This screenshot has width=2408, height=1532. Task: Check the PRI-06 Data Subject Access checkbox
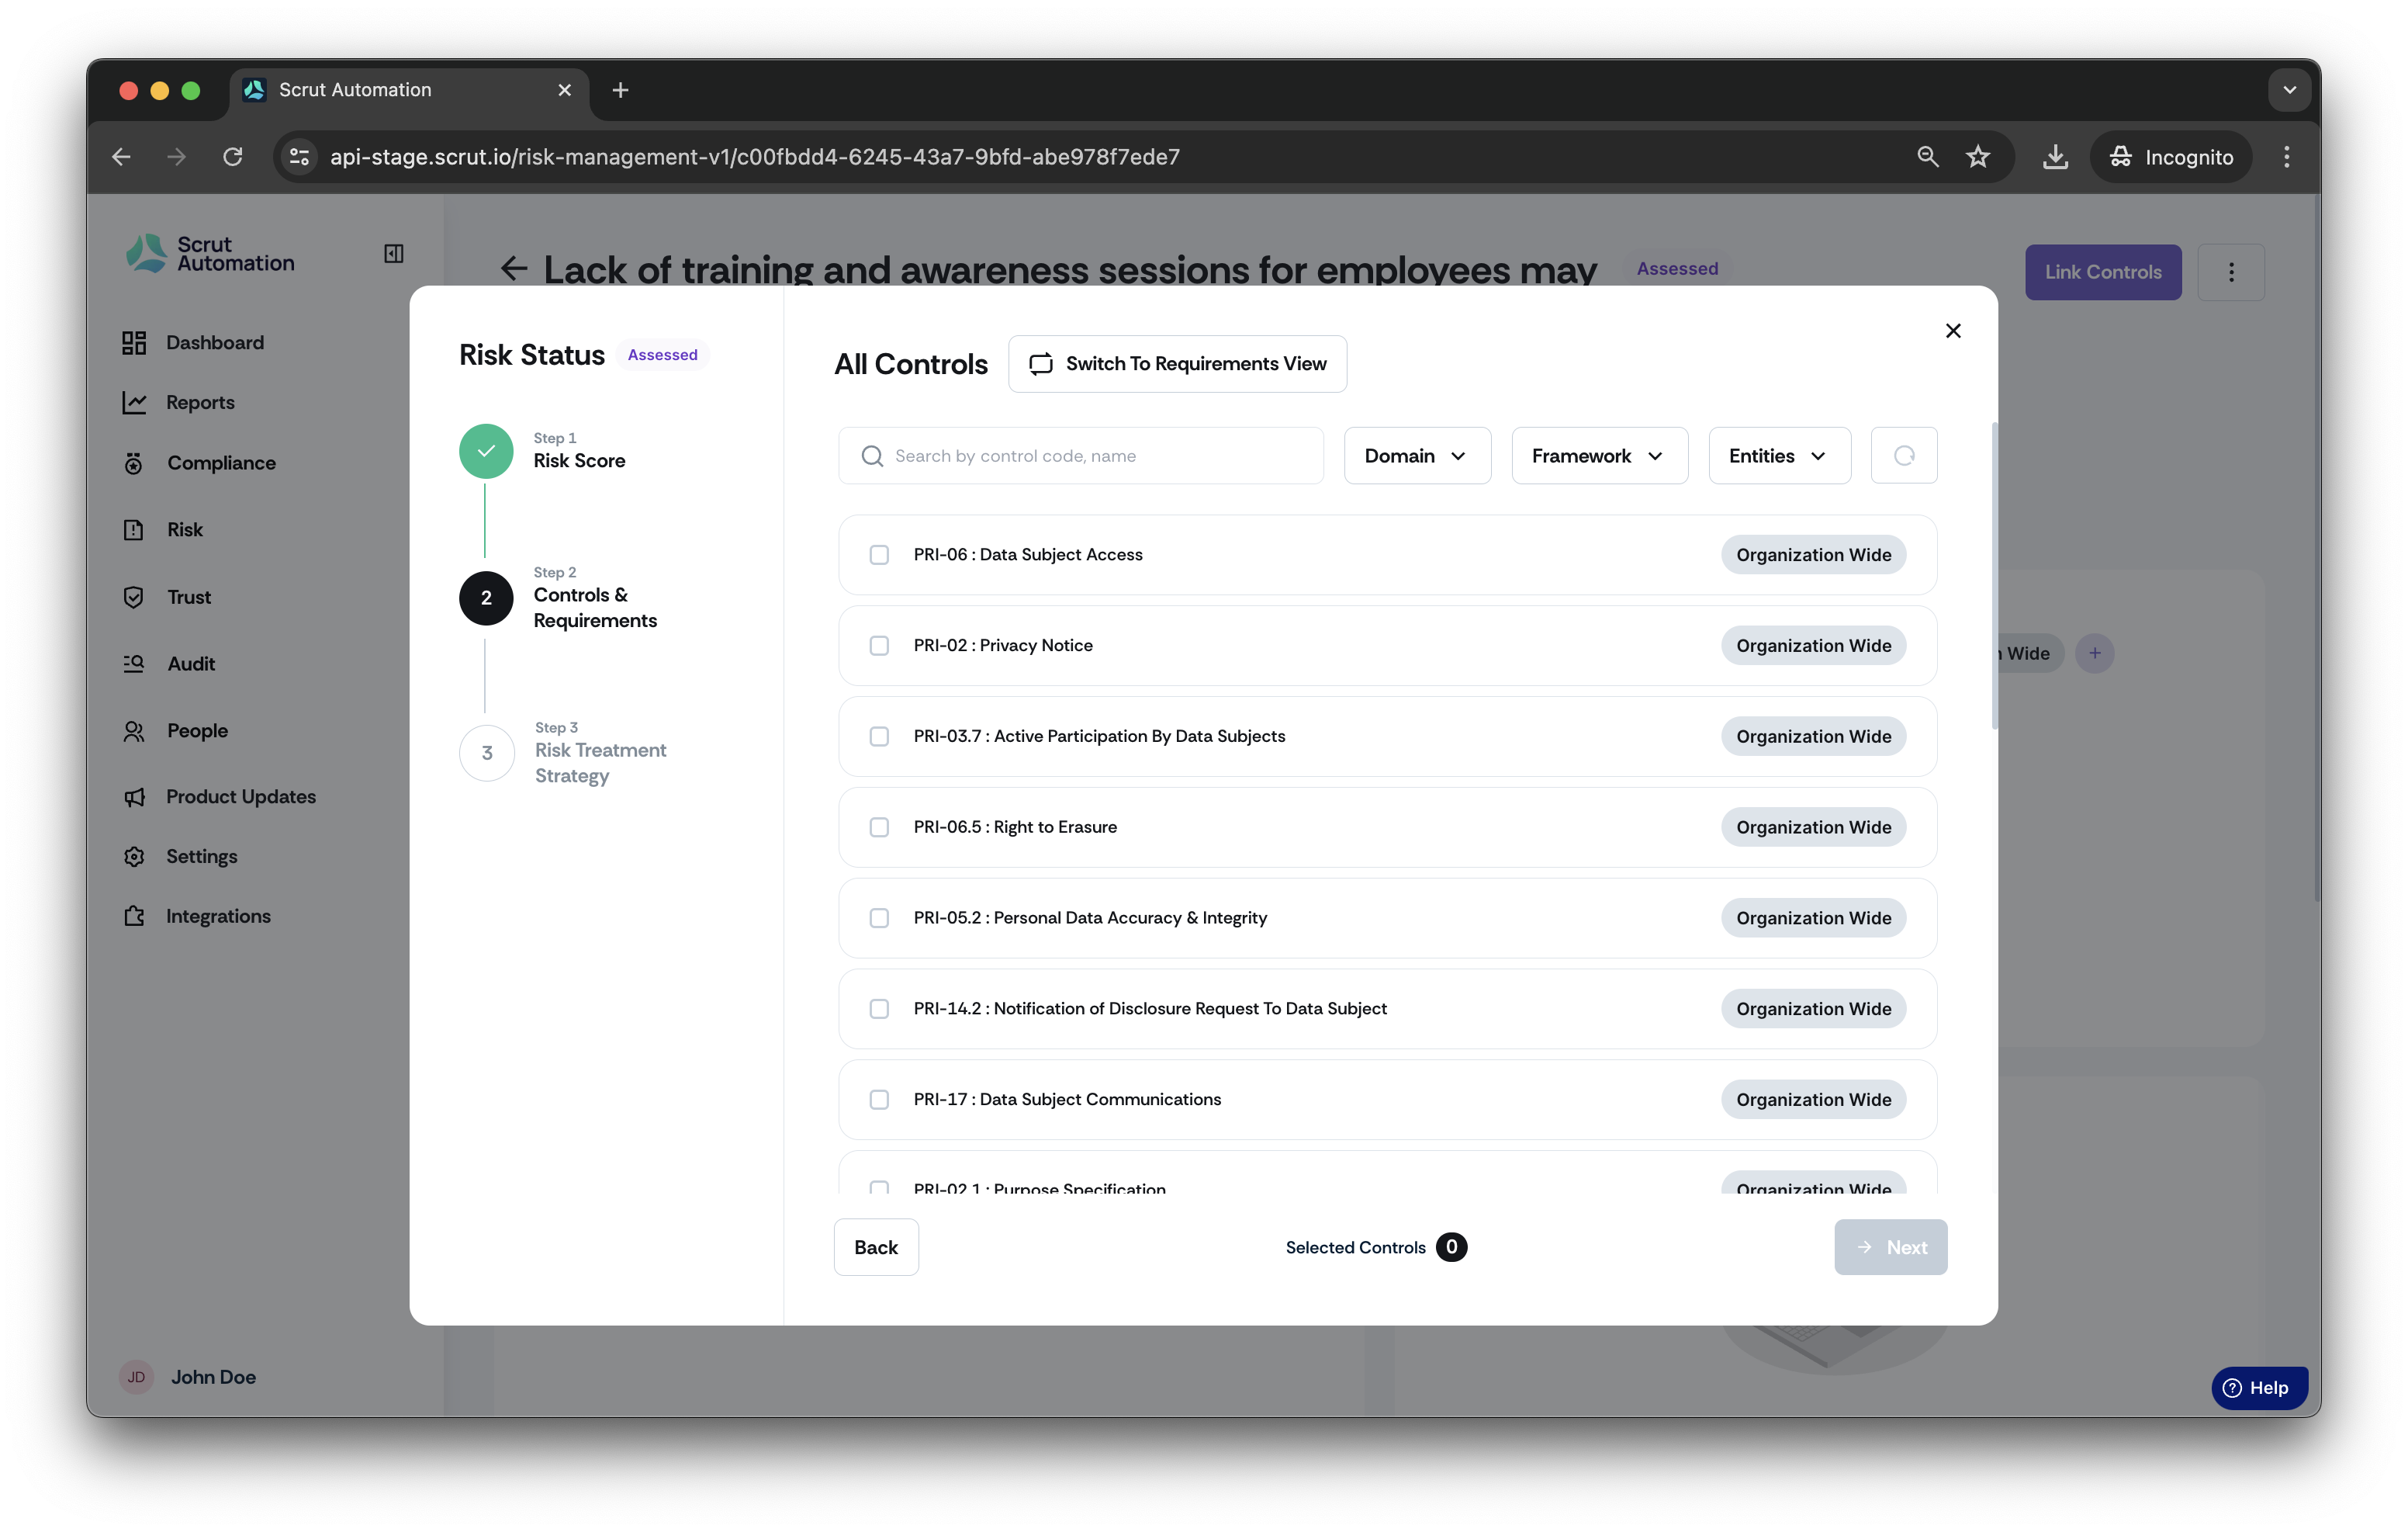(x=879, y=556)
